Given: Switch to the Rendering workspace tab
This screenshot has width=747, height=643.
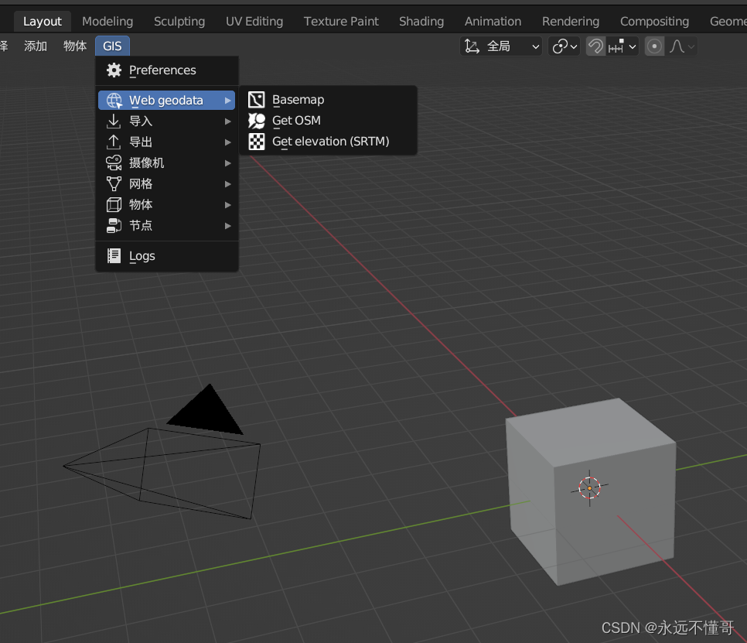Looking at the screenshot, I should tap(571, 22).
